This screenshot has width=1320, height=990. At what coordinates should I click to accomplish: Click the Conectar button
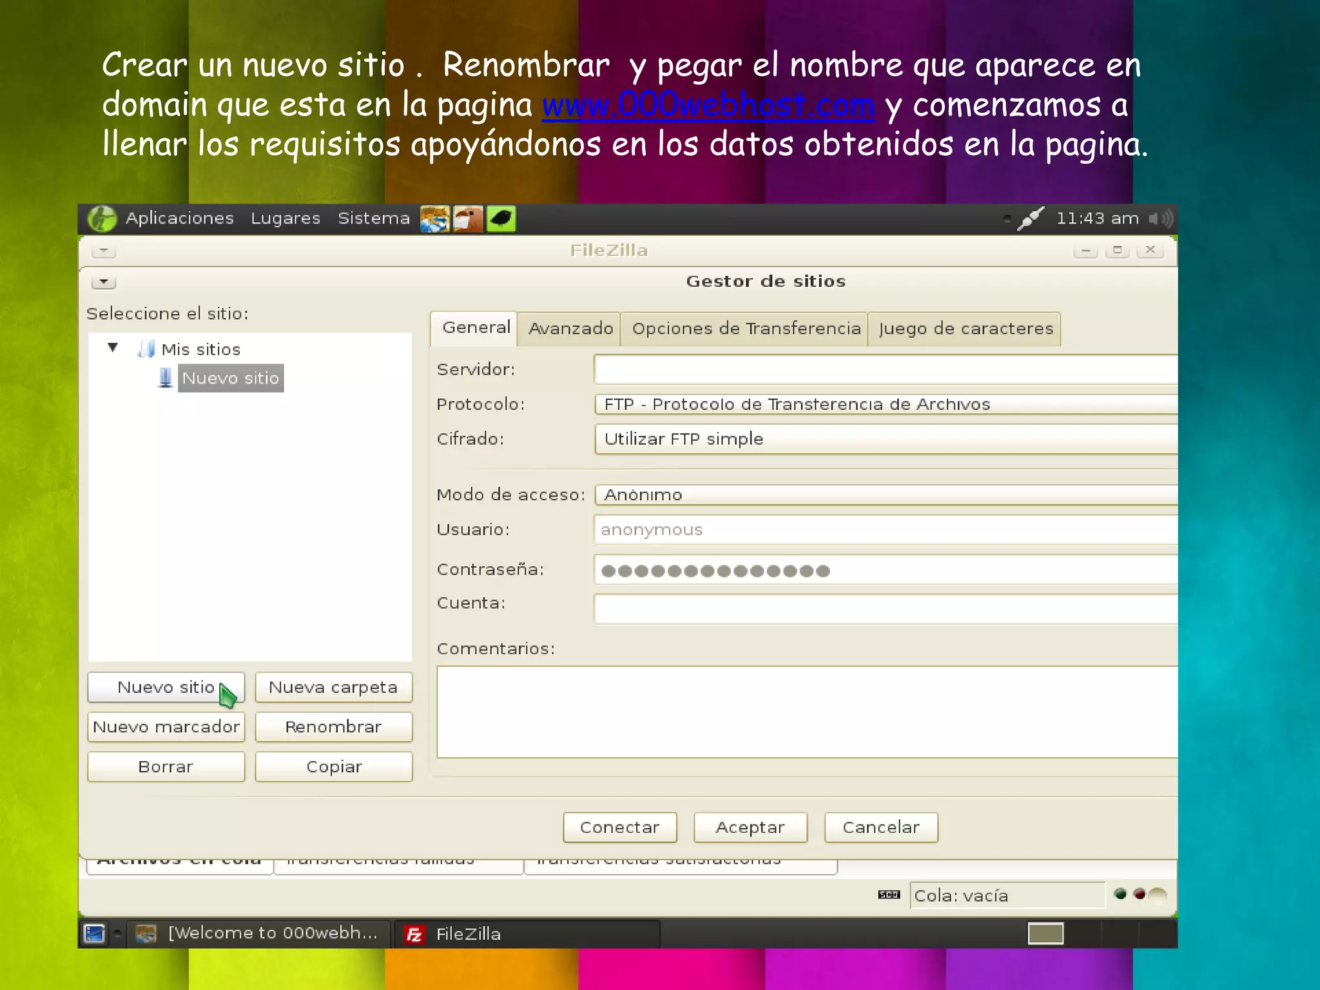[620, 828]
